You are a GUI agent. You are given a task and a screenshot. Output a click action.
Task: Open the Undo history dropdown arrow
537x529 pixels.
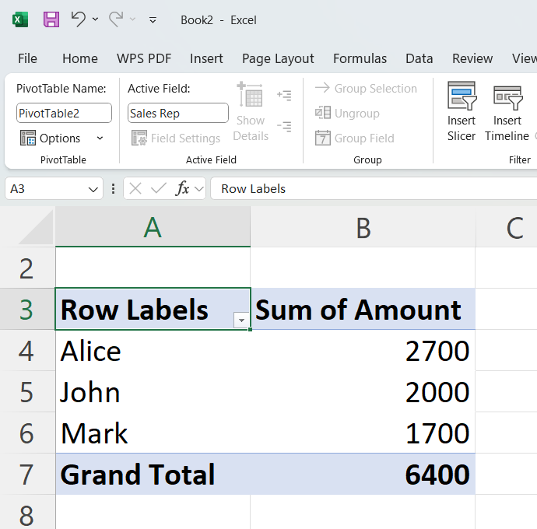click(96, 19)
